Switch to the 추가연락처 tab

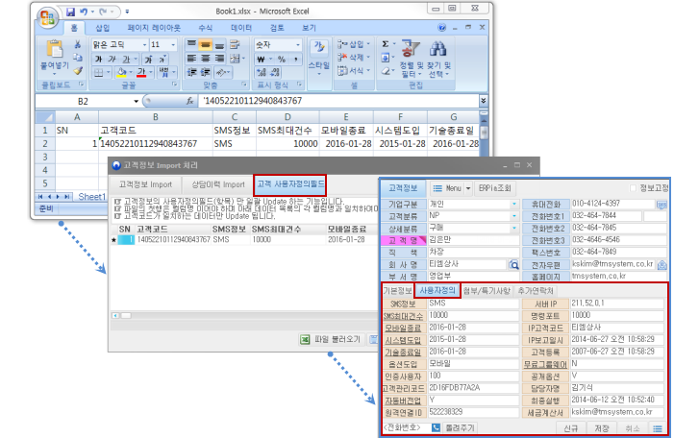point(536,291)
